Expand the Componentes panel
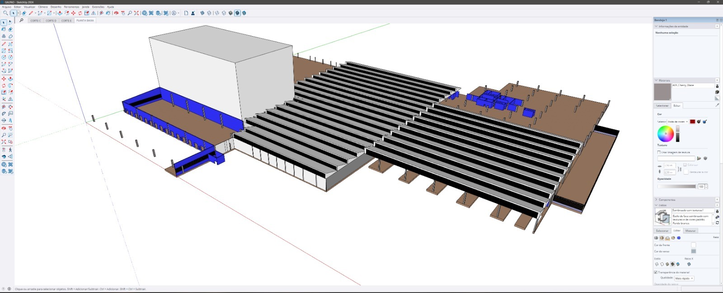 667,200
